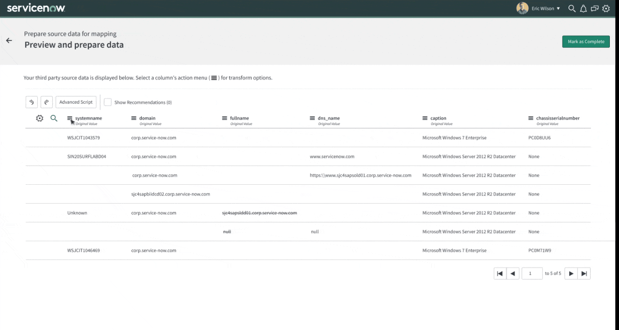Click the PC0M71W9 serial number cell
The image size is (619, 330).
[540, 251]
